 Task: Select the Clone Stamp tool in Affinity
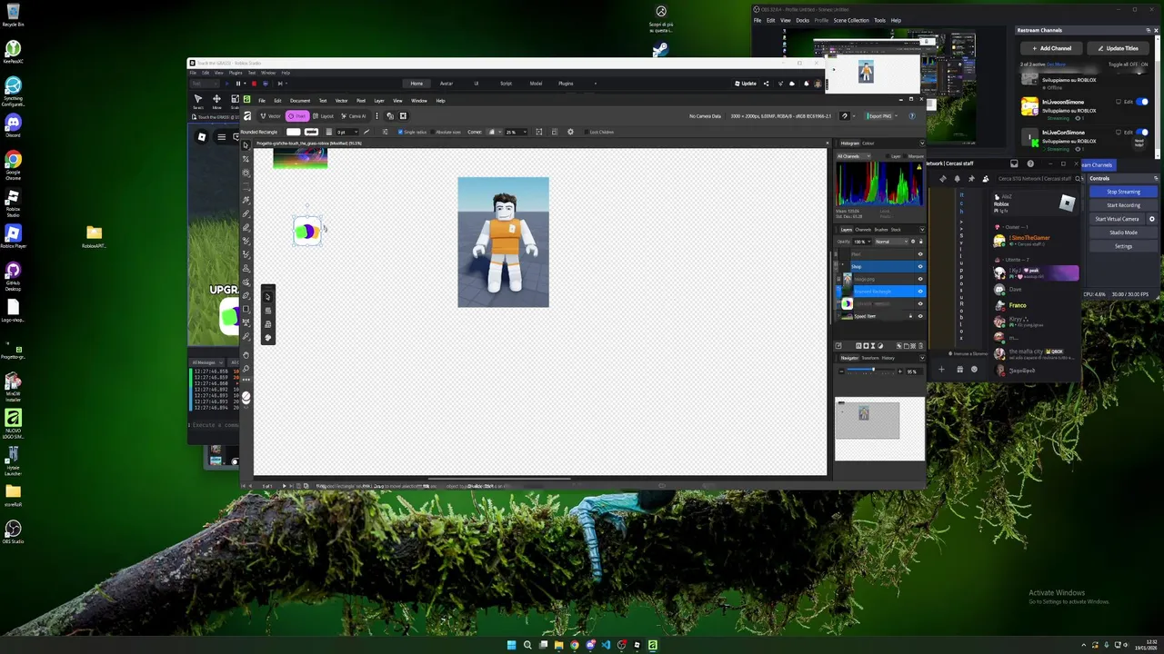tap(246, 268)
